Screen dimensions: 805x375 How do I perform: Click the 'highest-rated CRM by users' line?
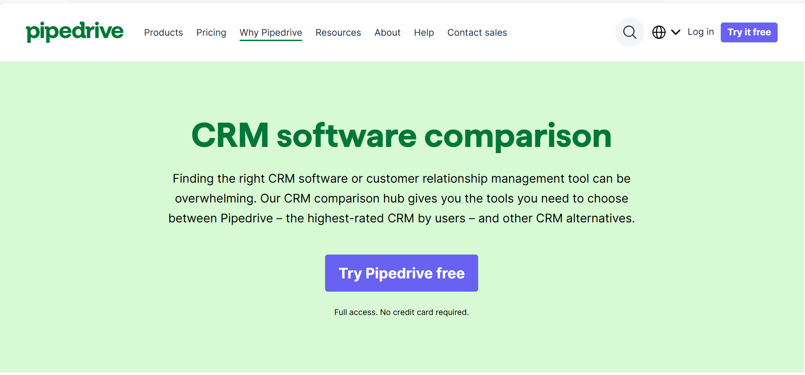point(401,218)
